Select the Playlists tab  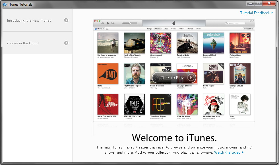[x=190, y=29]
